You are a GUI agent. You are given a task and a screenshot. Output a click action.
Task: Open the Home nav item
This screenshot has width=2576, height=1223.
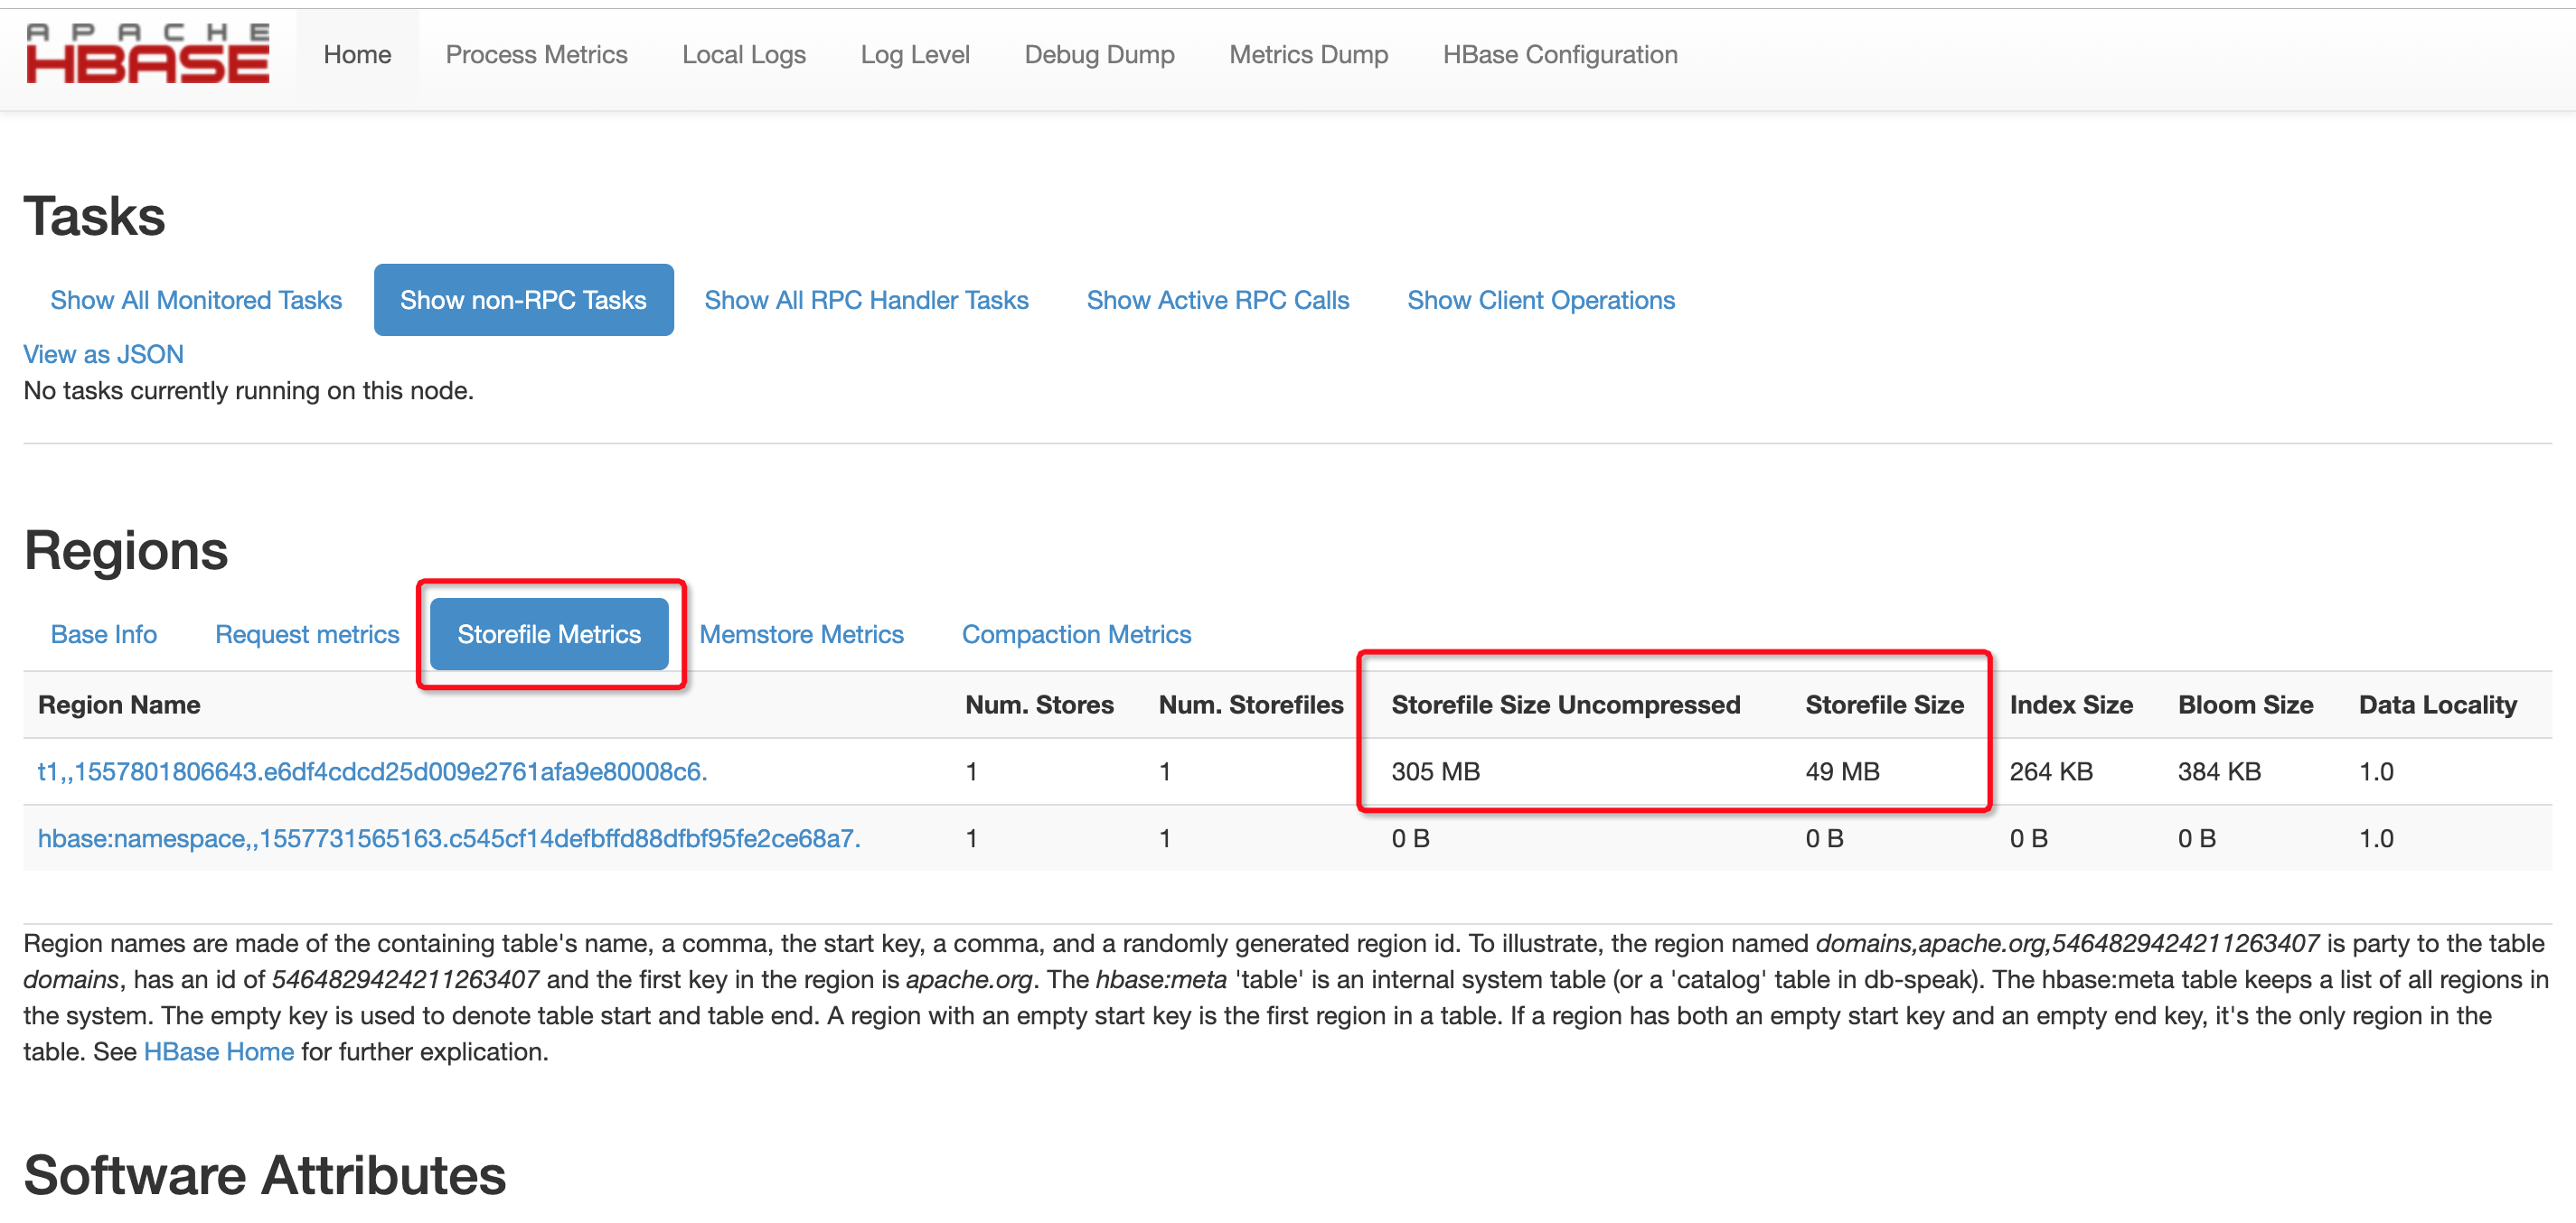pyautogui.click(x=357, y=54)
